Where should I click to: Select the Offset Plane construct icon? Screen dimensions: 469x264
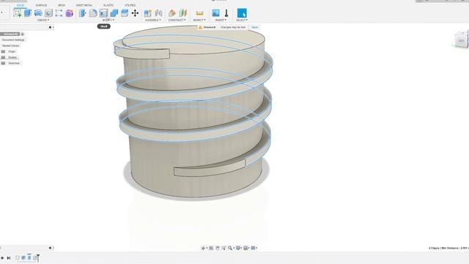tap(172, 13)
